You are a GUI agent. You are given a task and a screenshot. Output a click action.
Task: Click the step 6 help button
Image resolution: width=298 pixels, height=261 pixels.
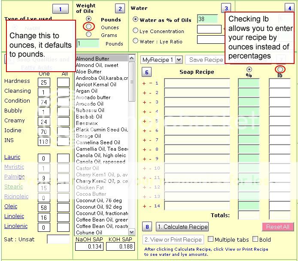click(x=147, y=72)
